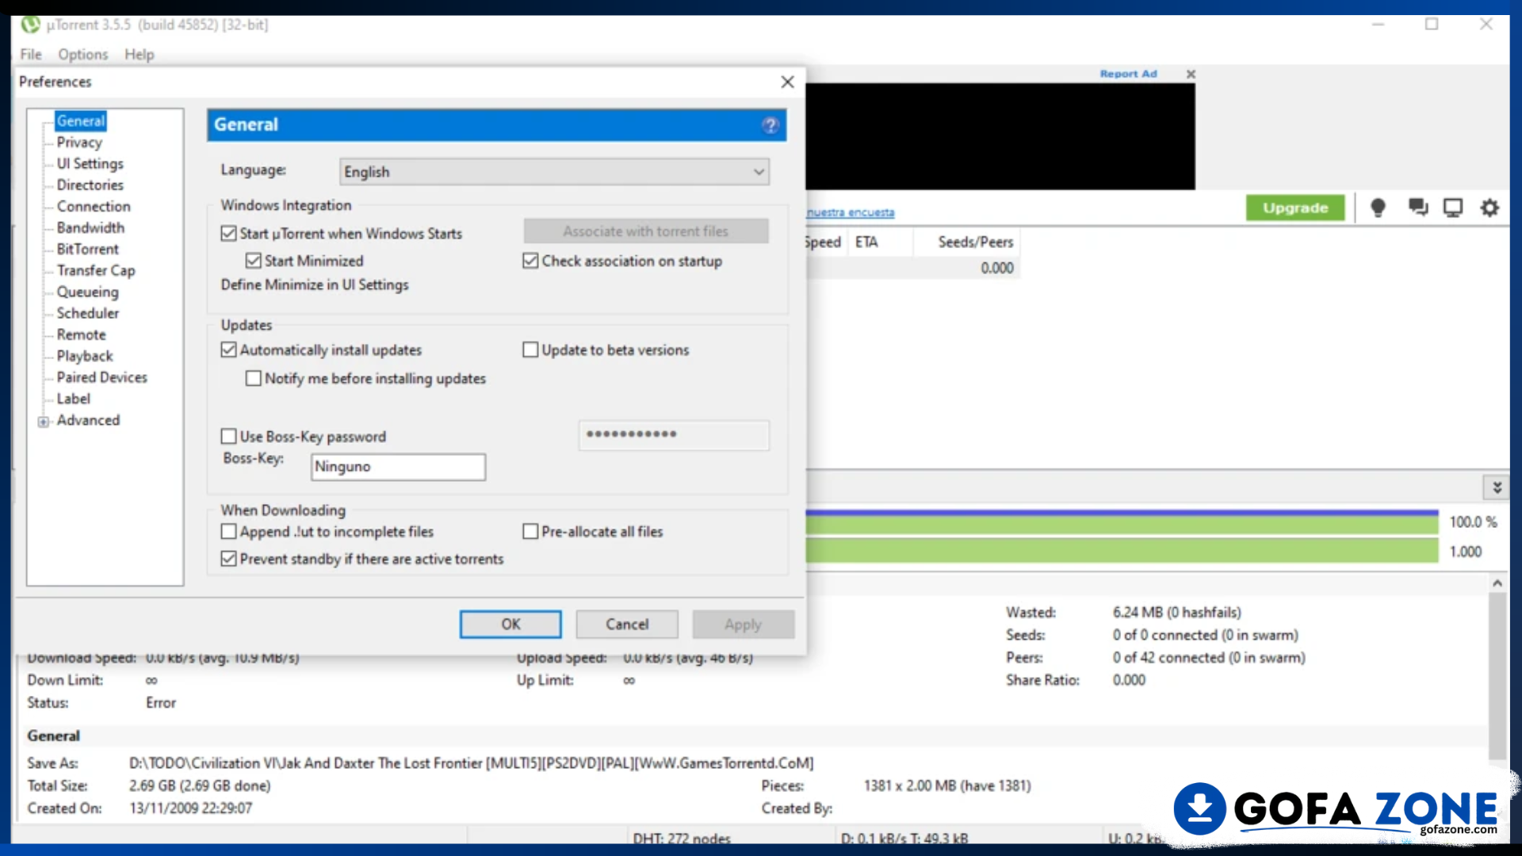The image size is (1522, 856).
Task: Click the remote monitor icon in toolbar
Action: pos(1453,208)
